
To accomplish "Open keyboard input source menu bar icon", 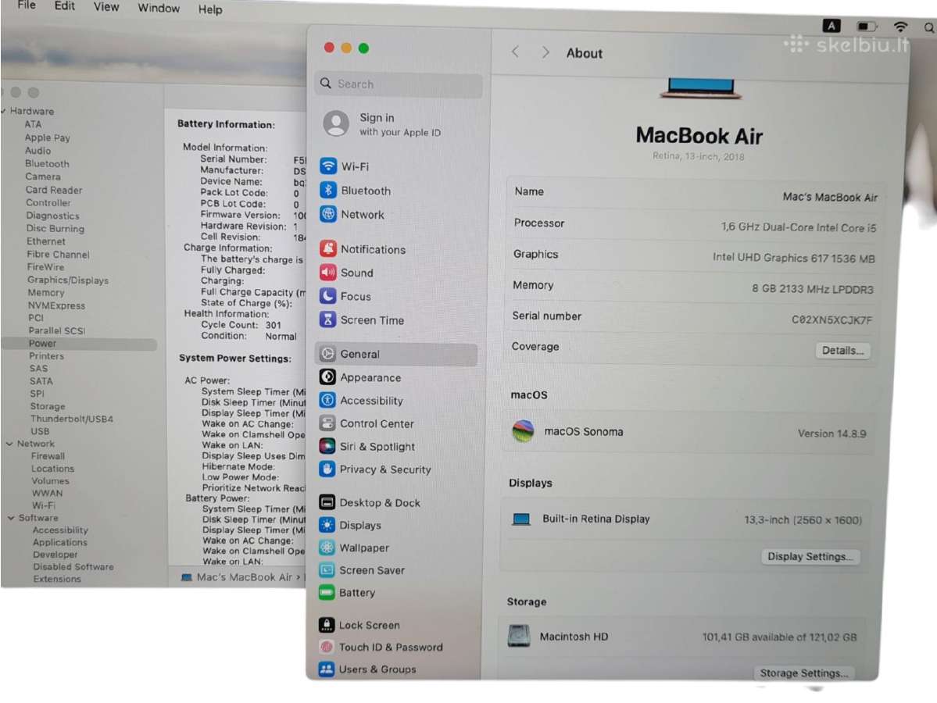I will [831, 26].
